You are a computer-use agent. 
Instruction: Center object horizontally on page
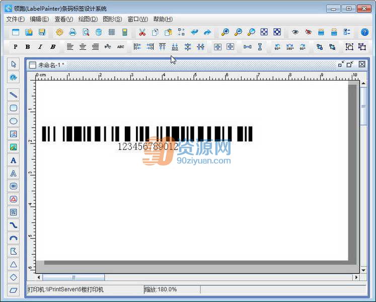217,47
